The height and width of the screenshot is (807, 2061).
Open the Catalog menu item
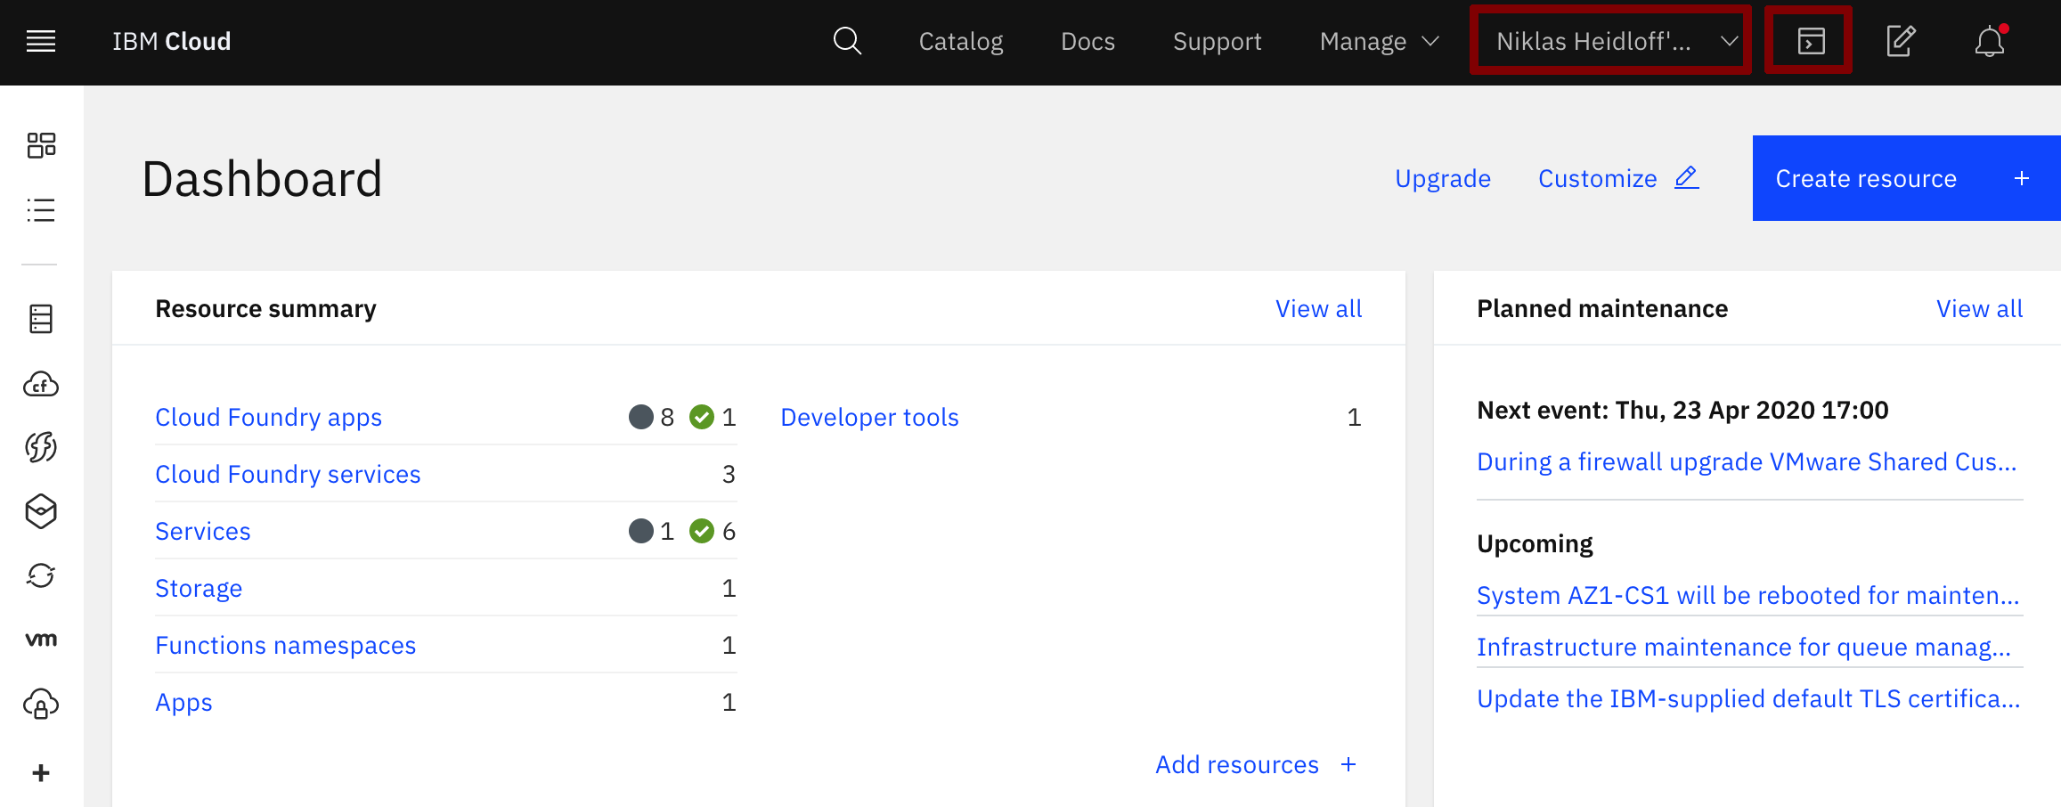click(960, 41)
